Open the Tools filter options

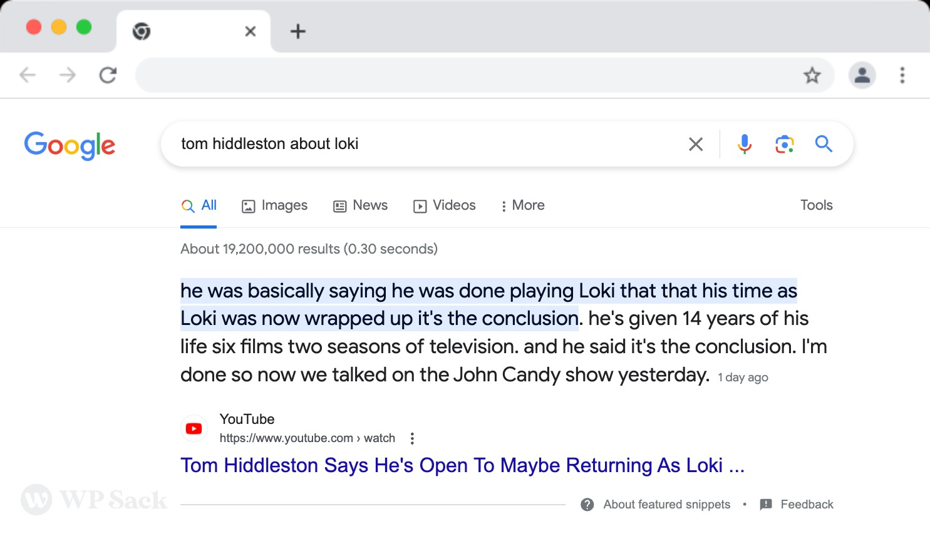tap(816, 205)
